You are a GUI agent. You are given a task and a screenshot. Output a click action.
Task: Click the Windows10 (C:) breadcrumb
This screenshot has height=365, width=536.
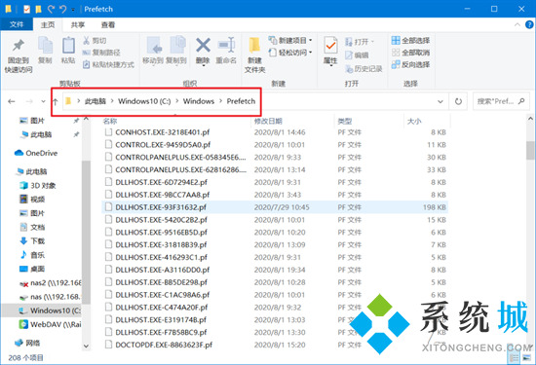(144, 101)
